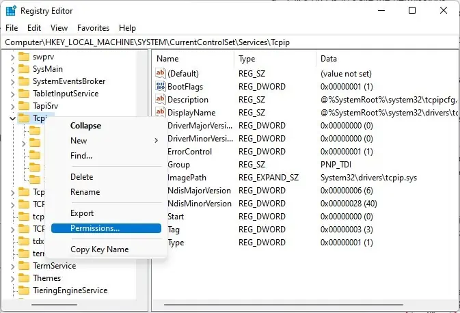This screenshot has height=313, width=460.
Task: Click the 0x00000028 (40) data cell
Action: (x=349, y=204)
